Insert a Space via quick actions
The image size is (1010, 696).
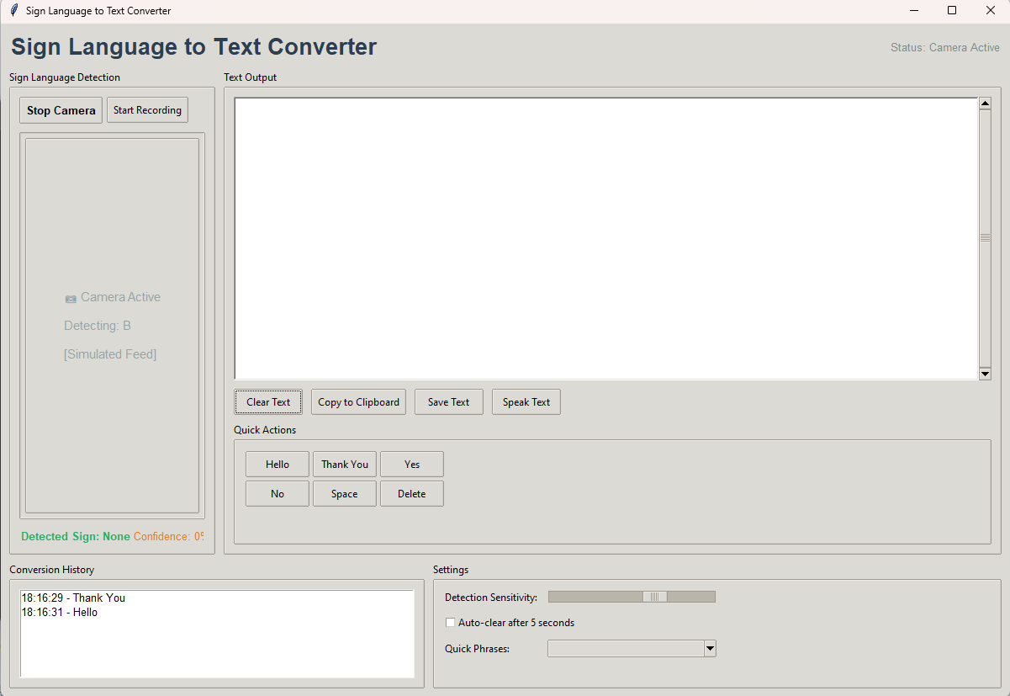(x=344, y=494)
